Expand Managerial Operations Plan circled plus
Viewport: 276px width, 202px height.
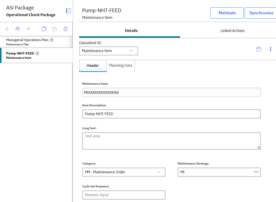pyautogui.click(x=52, y=40)
